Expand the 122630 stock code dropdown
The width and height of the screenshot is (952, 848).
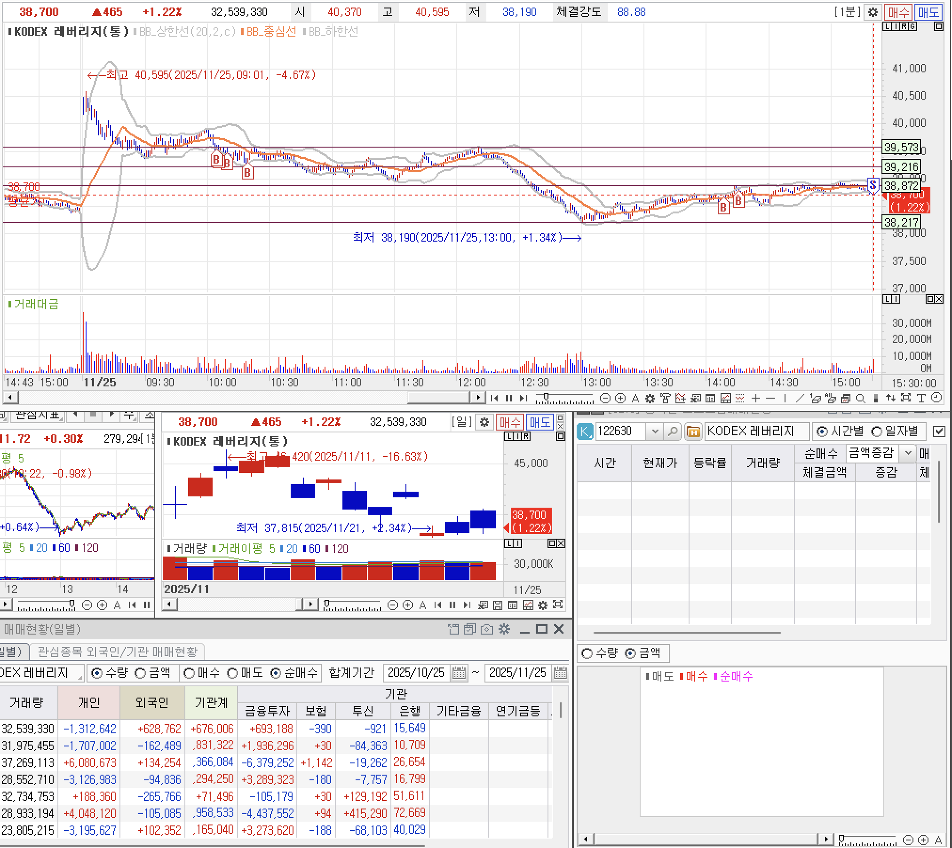tap(654, 431)
